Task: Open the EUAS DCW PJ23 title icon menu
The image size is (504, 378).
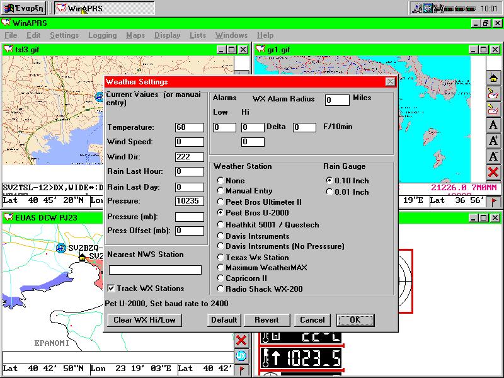Action: coord(8,217)
